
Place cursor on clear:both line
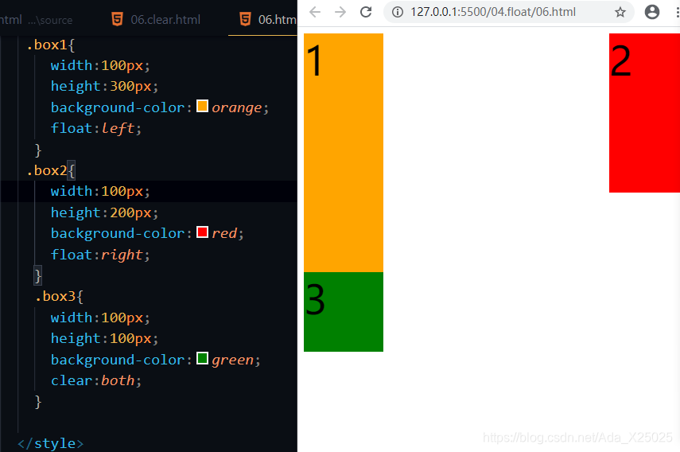click(x=96, y=380)
